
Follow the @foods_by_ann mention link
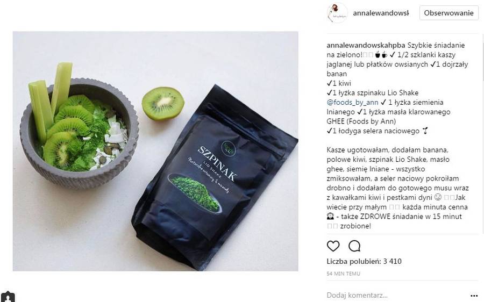click(x=352, y=103)
